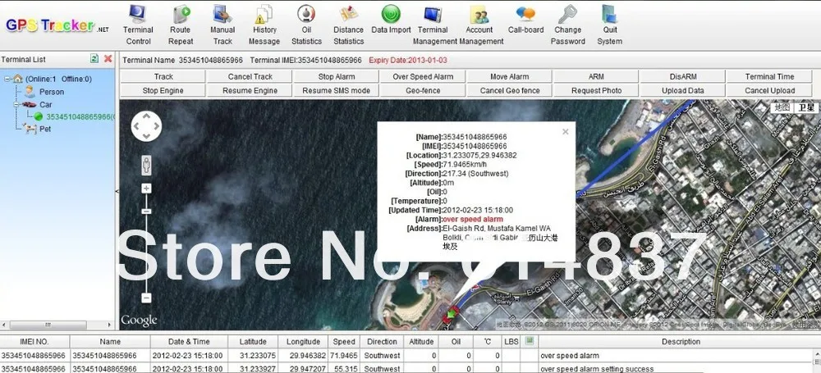This screenshot has height=373, width=821.
Task: Click Upload Data button
Action: pyautogui.click(x=683, y=90)
